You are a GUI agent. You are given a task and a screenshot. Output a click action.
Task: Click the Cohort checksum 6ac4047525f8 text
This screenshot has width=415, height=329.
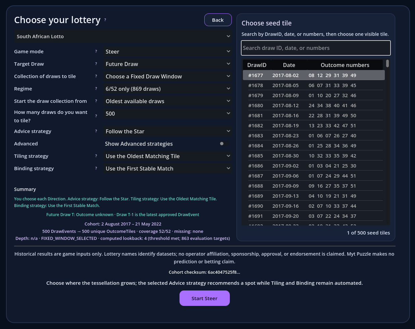coord(204,272)
